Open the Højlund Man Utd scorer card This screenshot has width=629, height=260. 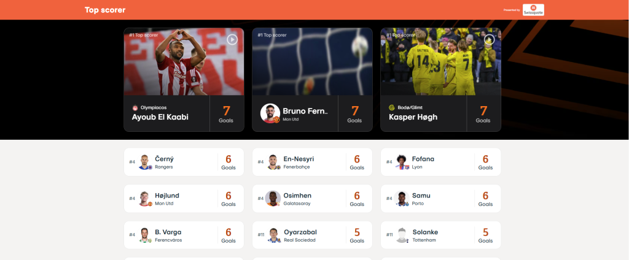pyautogui.click(x=184, y=198)
